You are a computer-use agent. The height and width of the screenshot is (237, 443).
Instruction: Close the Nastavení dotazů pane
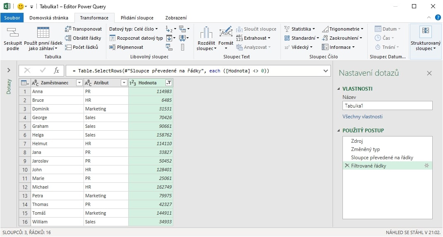point(429,74)
